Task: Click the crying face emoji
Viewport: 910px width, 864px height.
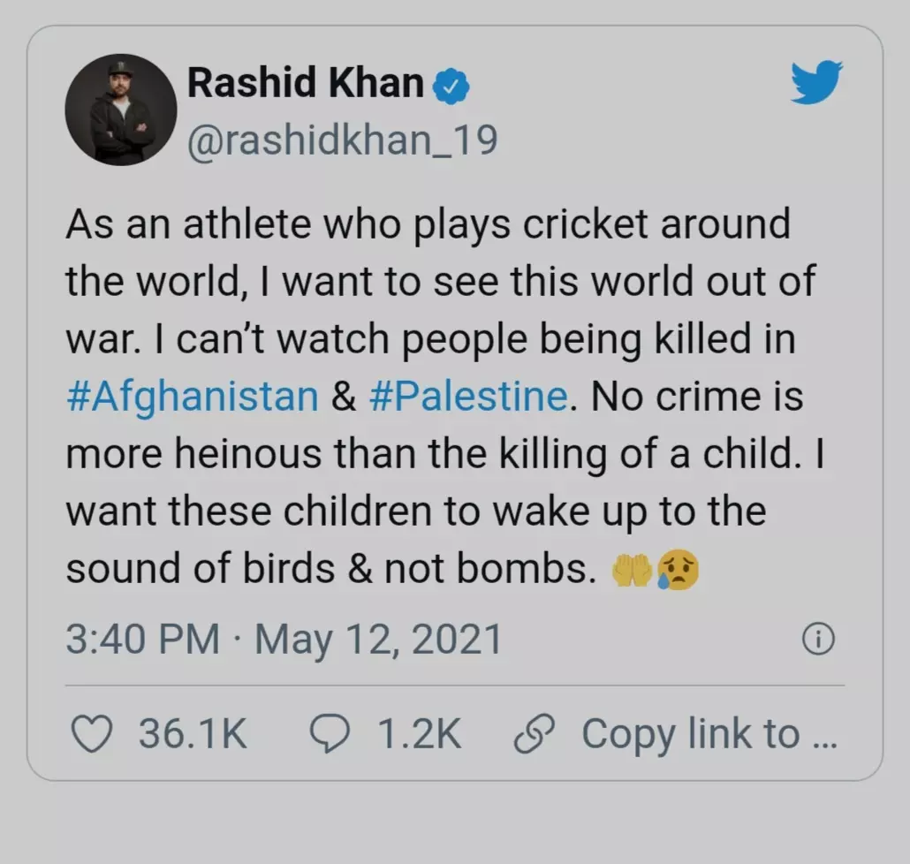Action: tap(677, 572)
